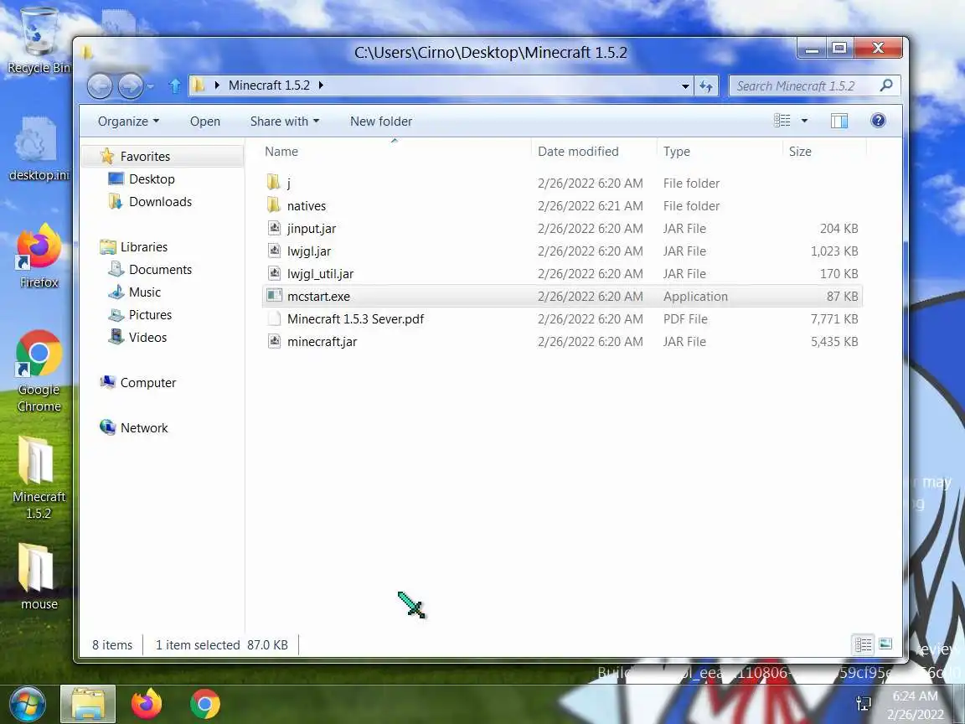Select the j folder icon
The width and height of the screenshot is (965, 724).
274,183
